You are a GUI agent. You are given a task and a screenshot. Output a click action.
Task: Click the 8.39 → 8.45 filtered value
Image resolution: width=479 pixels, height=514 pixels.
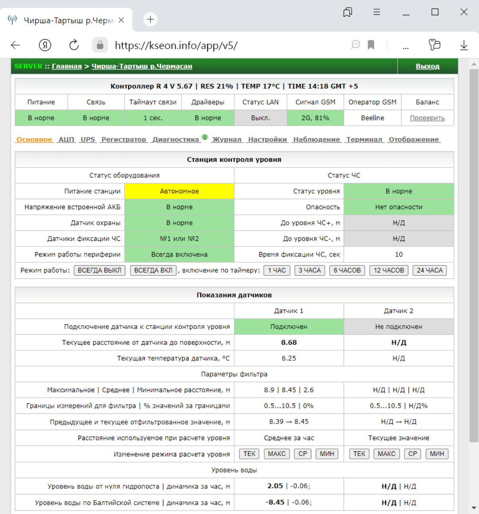289,422
